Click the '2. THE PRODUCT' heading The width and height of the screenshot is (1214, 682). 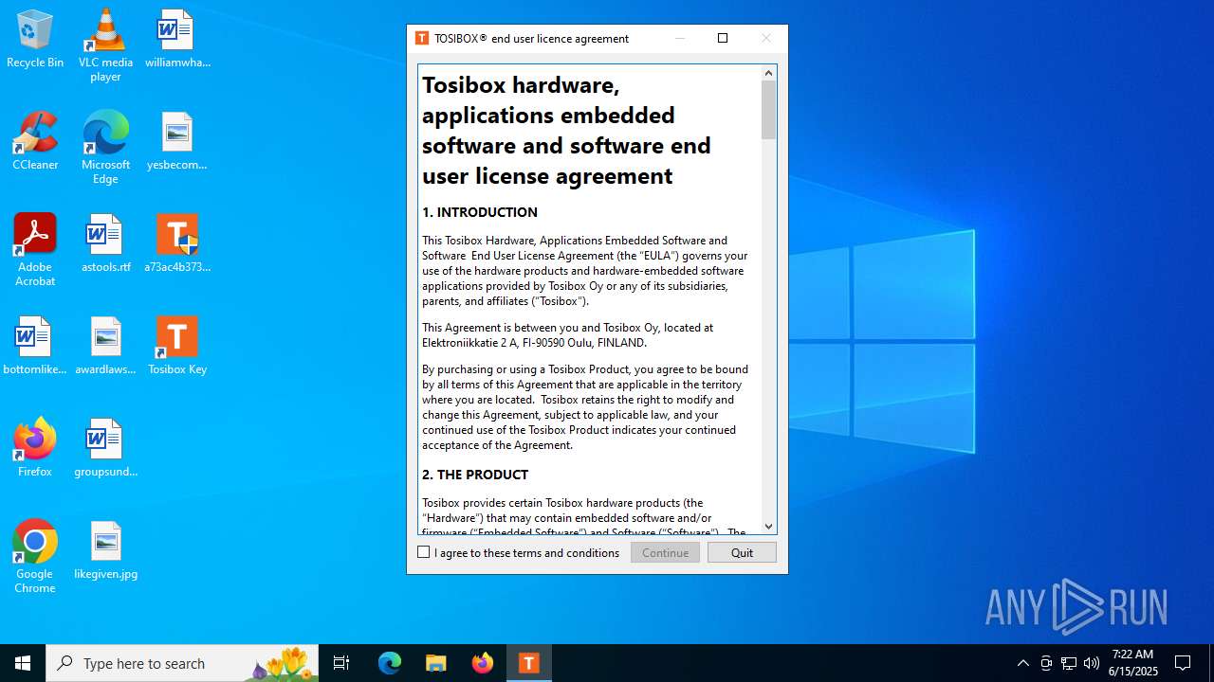pyautogui.click(x=475, y=475)
